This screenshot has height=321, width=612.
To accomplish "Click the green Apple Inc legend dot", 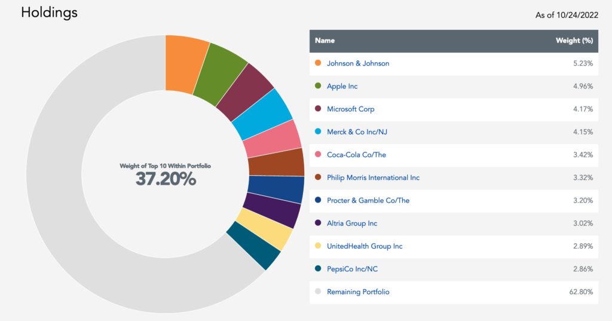I will [x=317, y=86].
